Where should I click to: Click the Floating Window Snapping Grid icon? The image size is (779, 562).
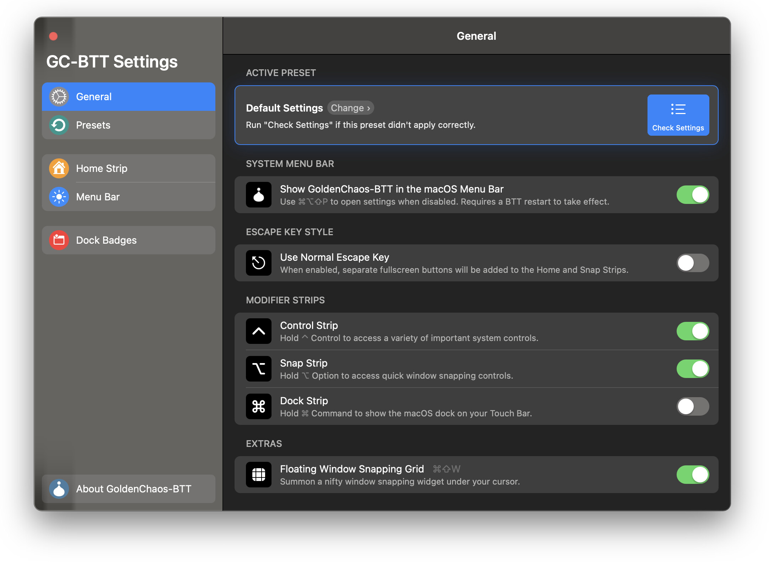click(259, 475)
